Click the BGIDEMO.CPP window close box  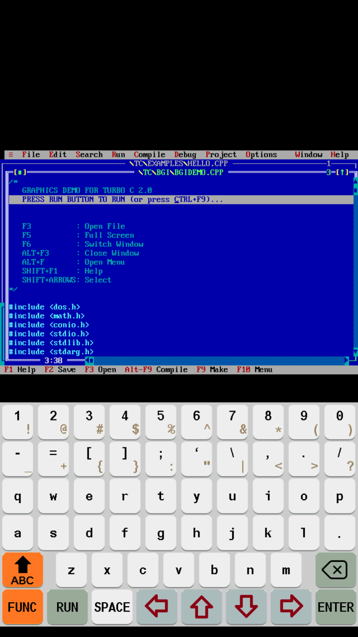click(20, 173)
